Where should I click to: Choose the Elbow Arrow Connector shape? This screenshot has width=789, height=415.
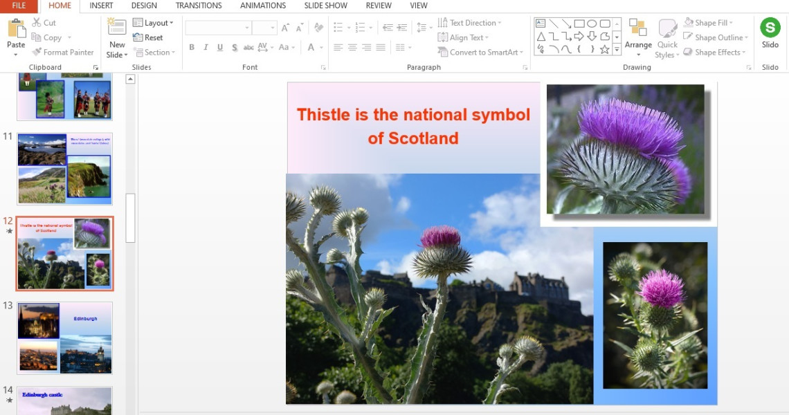click(566, 36)
